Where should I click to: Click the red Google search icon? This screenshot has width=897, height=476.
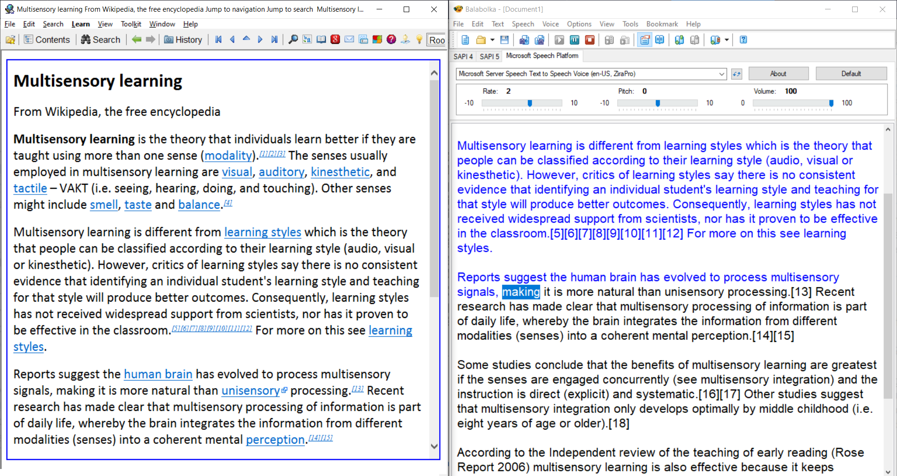click(335, 40)
